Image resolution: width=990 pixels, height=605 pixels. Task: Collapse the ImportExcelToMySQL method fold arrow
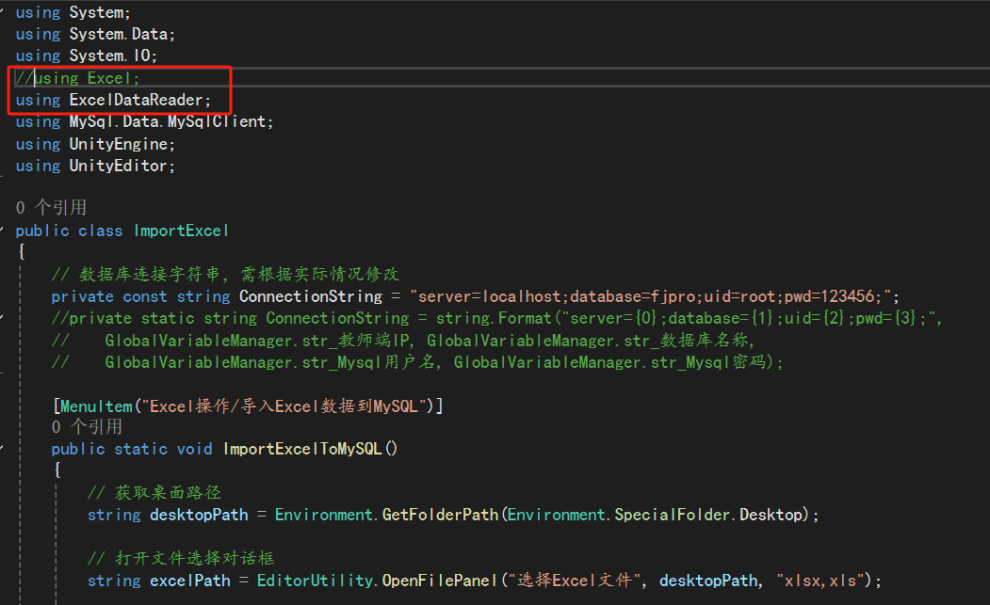5,449
